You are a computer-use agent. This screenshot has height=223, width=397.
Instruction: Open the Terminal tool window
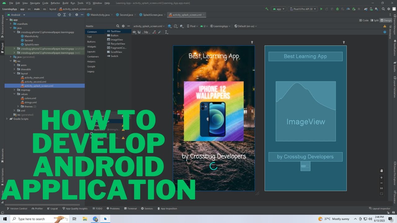130,208
